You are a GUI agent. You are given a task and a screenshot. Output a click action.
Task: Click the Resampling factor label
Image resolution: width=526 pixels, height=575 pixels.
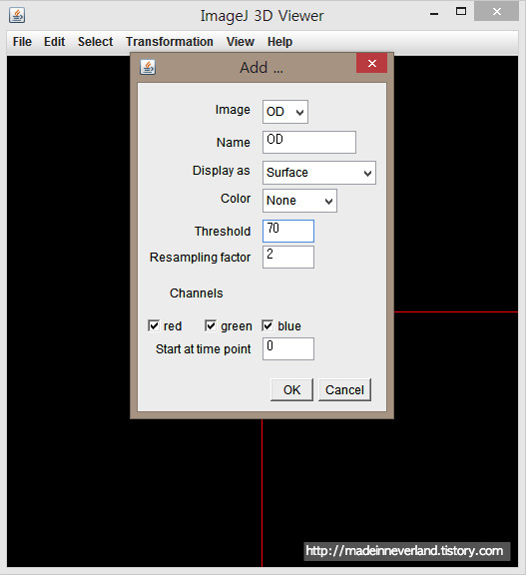point(201,258)
